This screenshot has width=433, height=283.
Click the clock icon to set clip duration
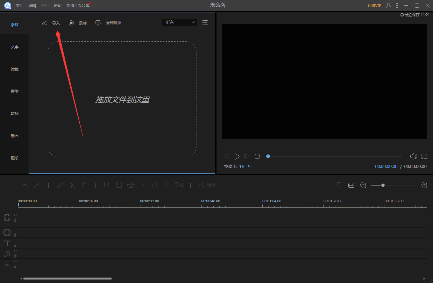pos(155,185)
